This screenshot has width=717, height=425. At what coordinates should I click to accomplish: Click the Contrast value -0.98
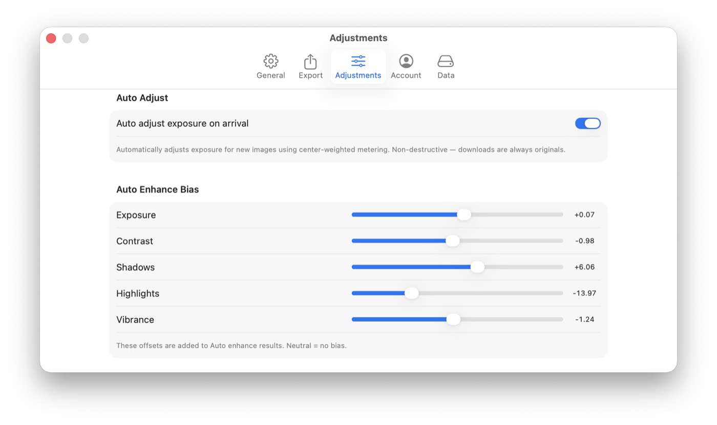584,241
